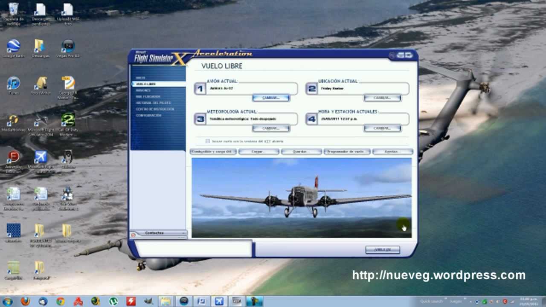The width and height of the screenshot is (546, 307).
Task: Open the Descargas folder shortcut
Action: (40, 49)
